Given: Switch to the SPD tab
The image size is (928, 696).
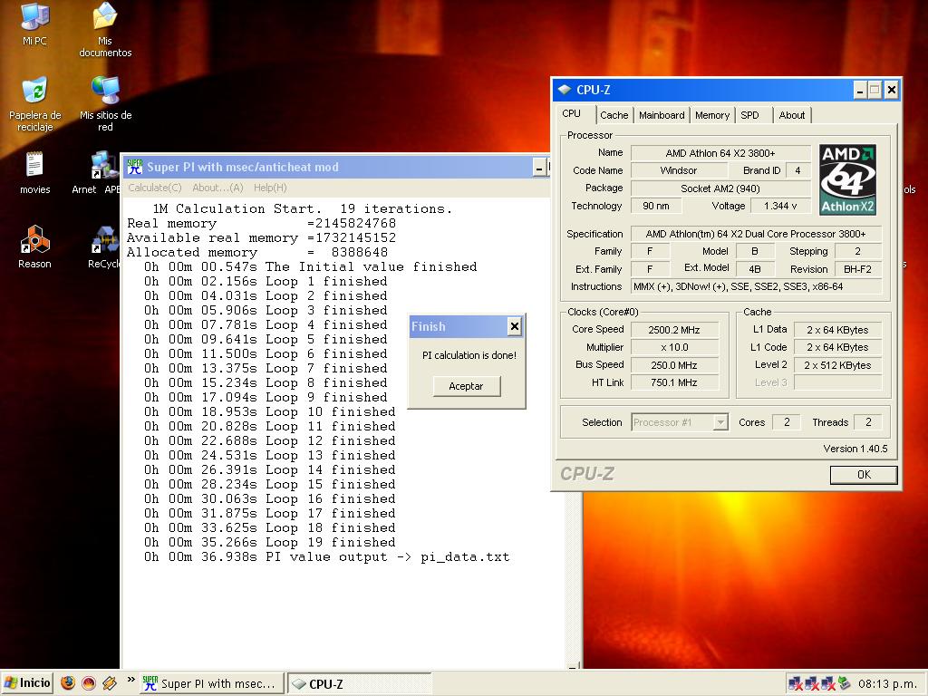Looking at the screenshot, I should (749, 115).
